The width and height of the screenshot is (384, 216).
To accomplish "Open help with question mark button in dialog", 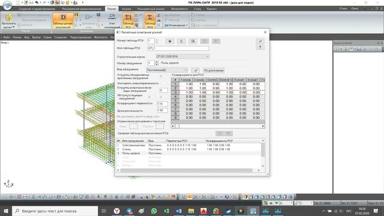I will (260, 47).
